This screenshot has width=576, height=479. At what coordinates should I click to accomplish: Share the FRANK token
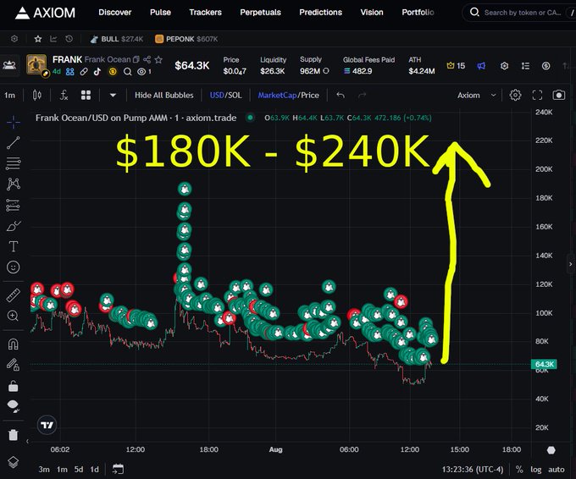click(147, 59)
